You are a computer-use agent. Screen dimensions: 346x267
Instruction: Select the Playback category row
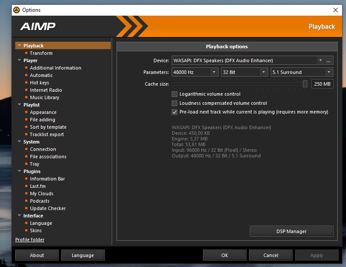[x=63, y=46]
